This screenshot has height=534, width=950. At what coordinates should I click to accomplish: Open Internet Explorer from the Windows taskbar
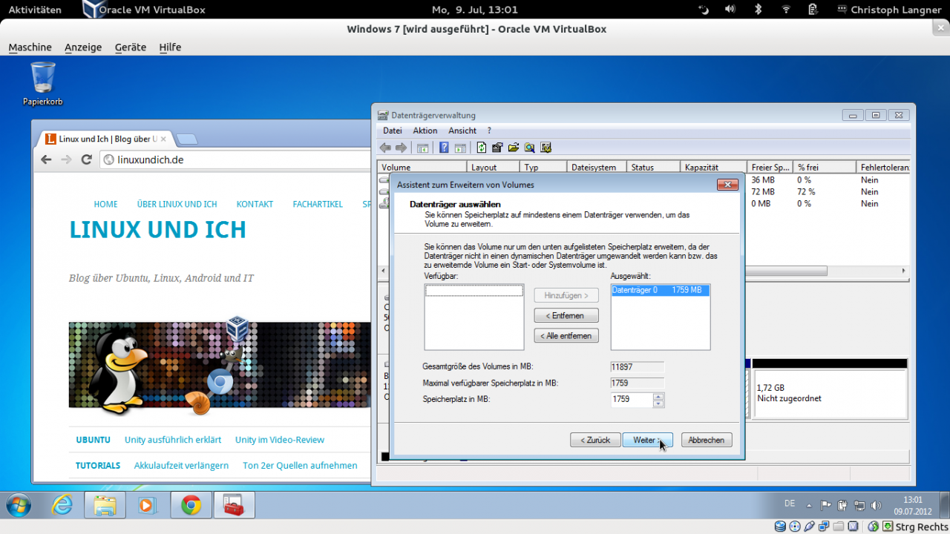pos(62,505)
